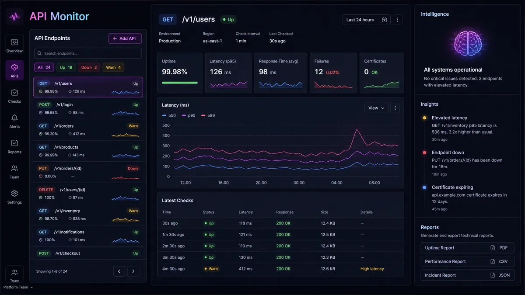Select the GET /v1/orders endpoint row
The width and height of the screenshot is (525, 295).
[88, 130]
